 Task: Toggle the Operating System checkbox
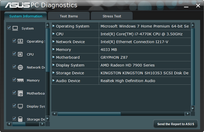[14, 40]
